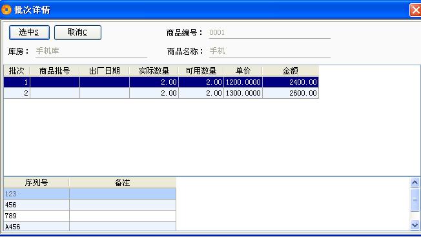This screenshot has width=421, height=239.
Task: Click the 序列号 column header
Action: 36,183
